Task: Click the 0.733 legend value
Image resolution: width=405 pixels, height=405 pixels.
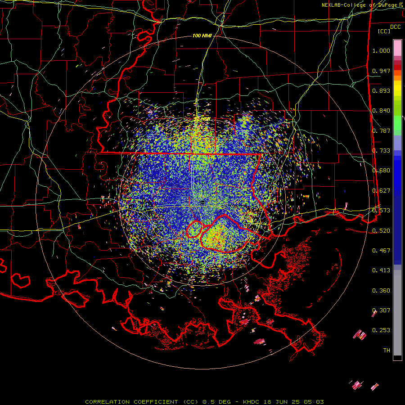Action: click(x=381, y=151)
